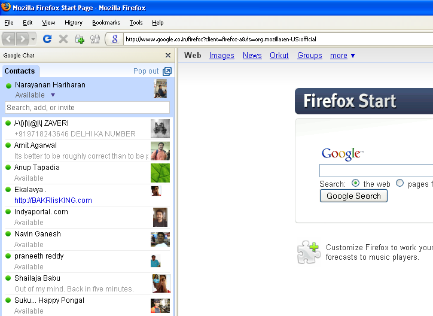Click the Web search label

click(x=193, y=55)
